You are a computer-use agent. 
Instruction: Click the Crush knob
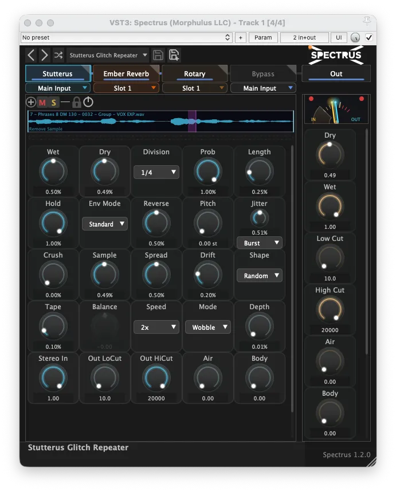click(x=53, y=275)
